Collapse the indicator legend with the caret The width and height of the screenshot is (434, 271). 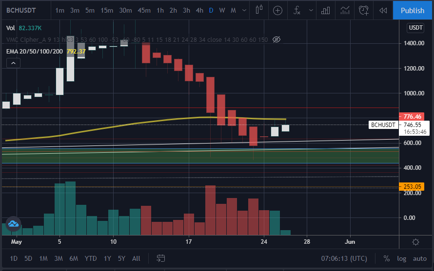click(x=13, y=63)
